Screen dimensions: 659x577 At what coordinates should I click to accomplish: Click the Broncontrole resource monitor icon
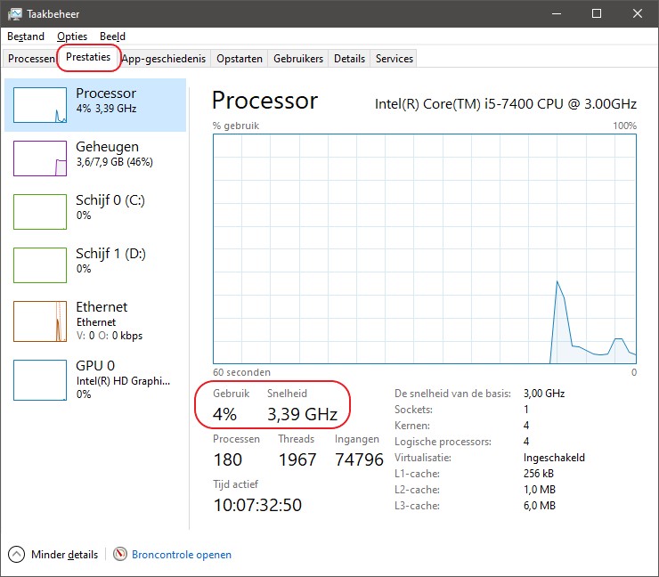pos(120,554)
